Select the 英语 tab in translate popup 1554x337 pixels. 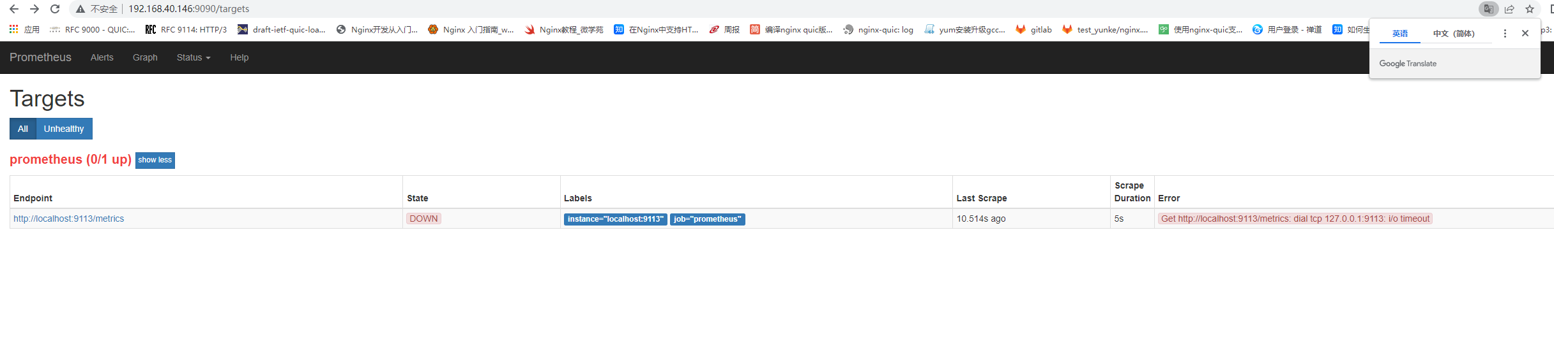click(x=1399, y=33)
